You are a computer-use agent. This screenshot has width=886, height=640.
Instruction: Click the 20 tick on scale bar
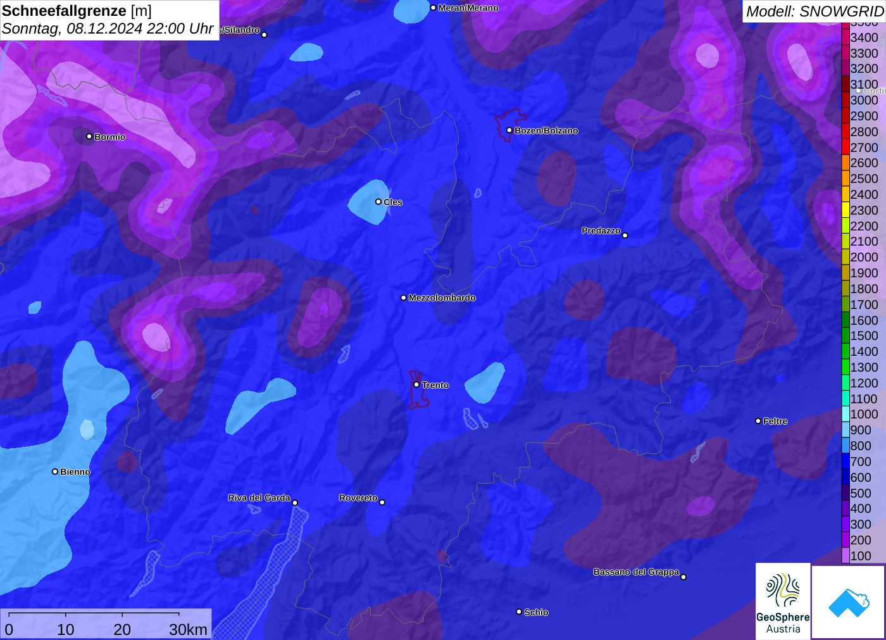point(122,629)
